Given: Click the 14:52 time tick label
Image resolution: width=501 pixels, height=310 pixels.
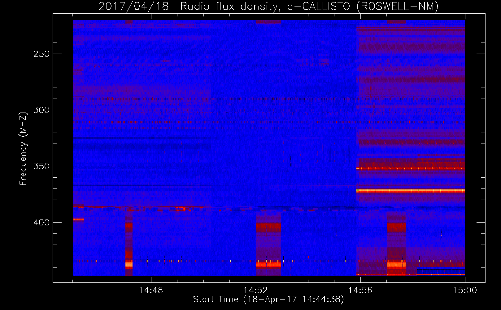Looking at the screenshot, I should (x=255, y=290).
